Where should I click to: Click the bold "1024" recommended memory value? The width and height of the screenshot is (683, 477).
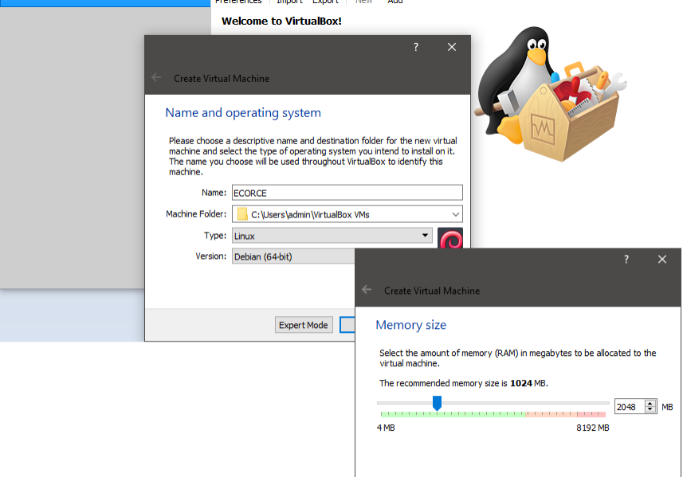point(521,383)
